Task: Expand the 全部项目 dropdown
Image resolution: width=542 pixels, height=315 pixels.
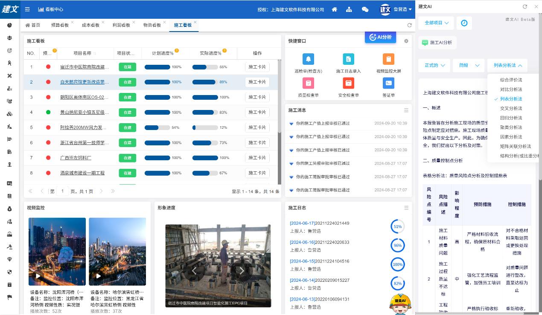Action: coord(436,23)
